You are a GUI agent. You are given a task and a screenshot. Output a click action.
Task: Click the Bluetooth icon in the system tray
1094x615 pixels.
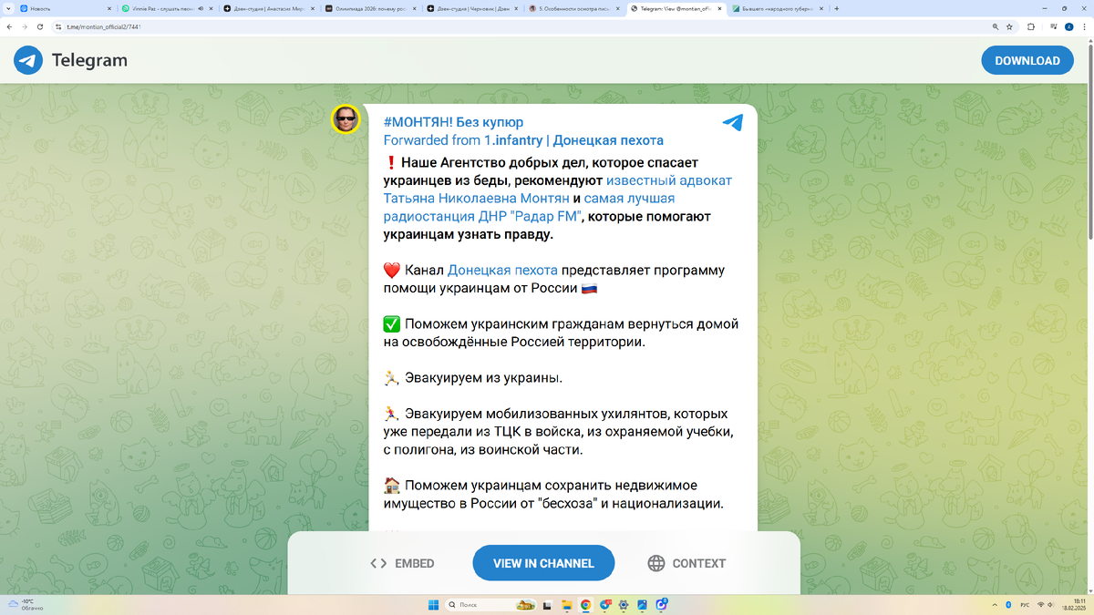[x=1008, y=604]
